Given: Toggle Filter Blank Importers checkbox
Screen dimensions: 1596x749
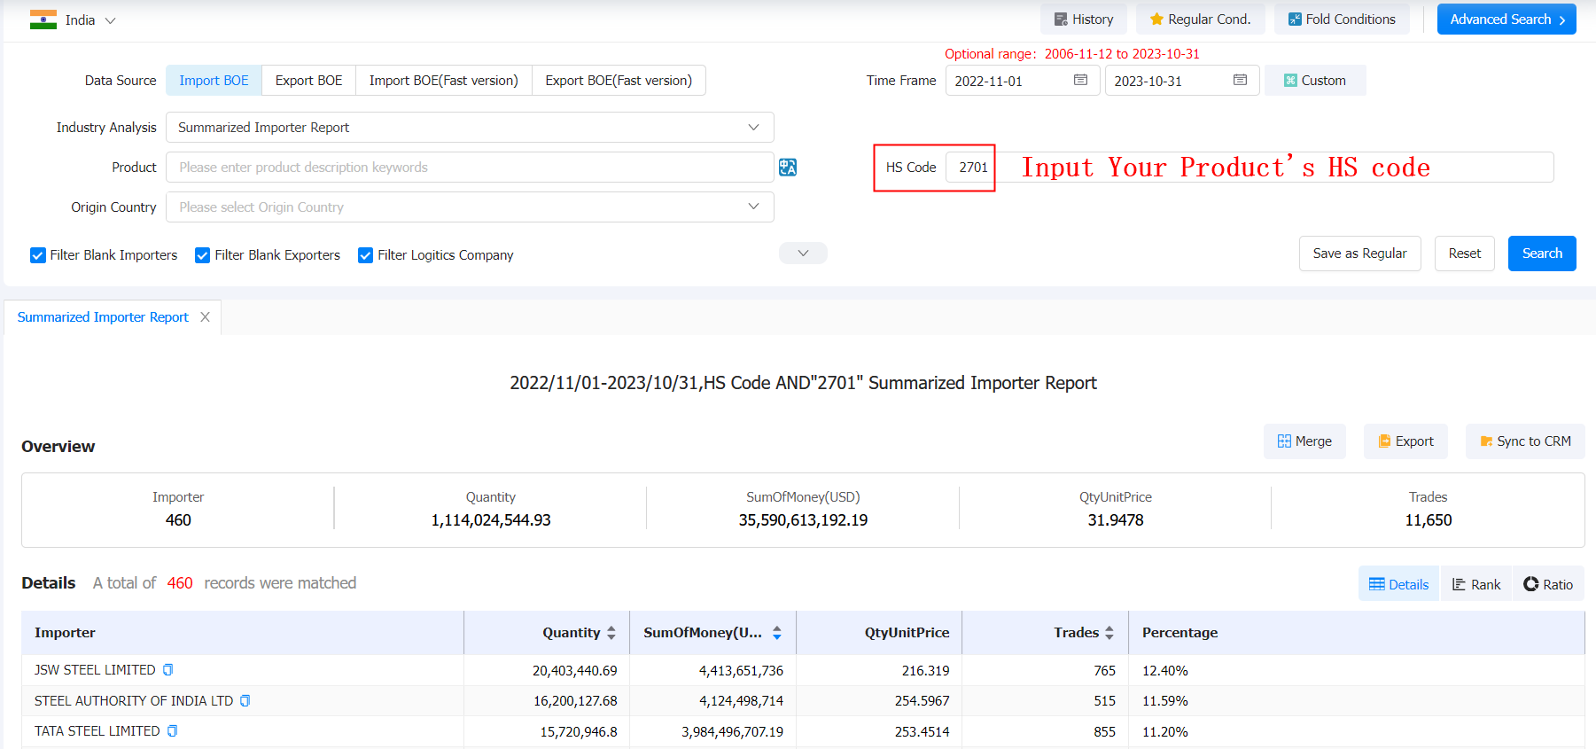Looking at the screenshot, I should tap(38, 255).
